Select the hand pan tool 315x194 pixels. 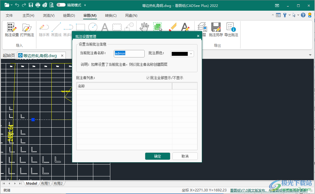click(x=144, y=27)
